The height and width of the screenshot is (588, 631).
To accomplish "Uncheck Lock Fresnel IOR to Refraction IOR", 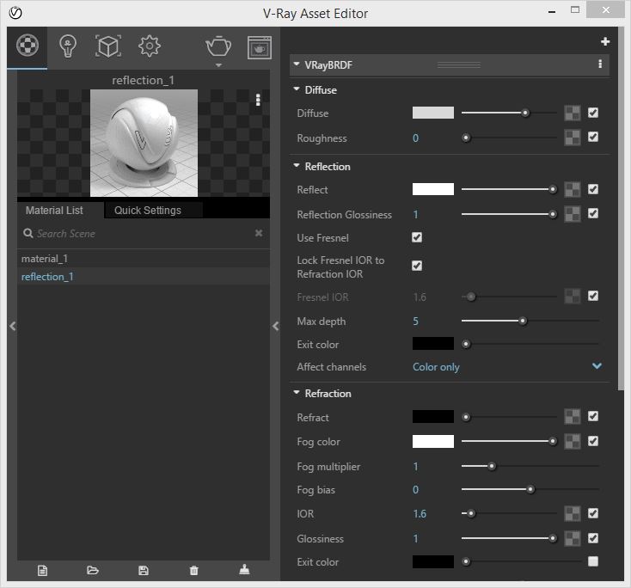I will pyautogui.click(x=417, y=266).
